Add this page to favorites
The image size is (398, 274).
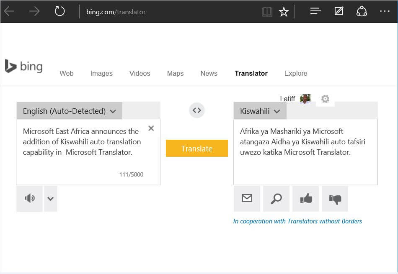click(x=284, y=12)
